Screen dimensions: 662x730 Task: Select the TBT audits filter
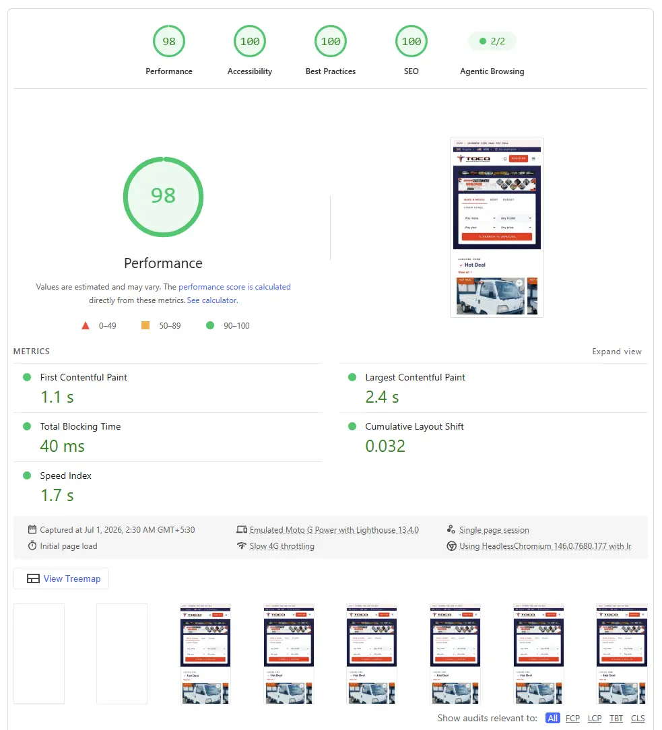(616, 718)
